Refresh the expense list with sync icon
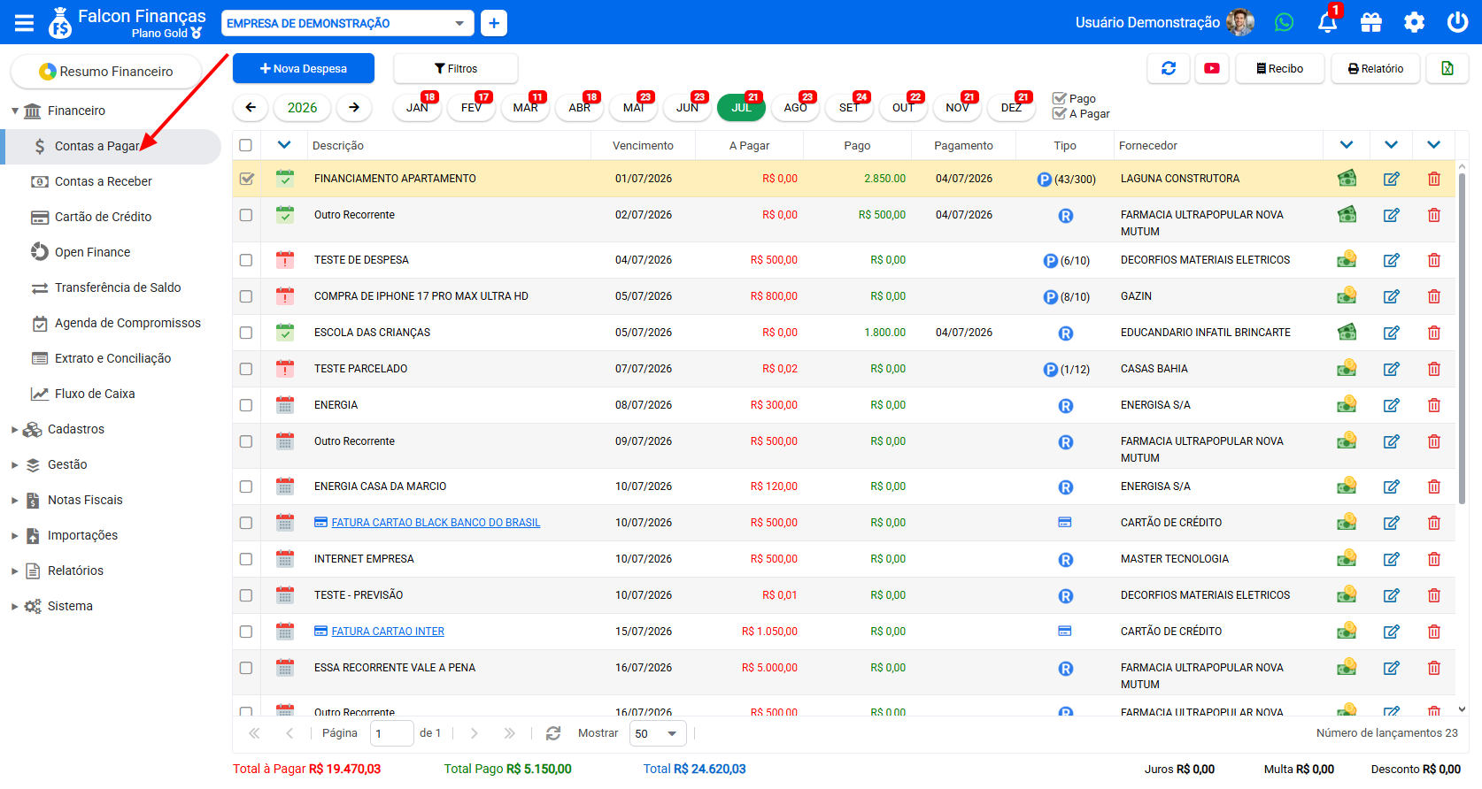The width and height of the screenshot is (1482, 789). (1169, 68)
